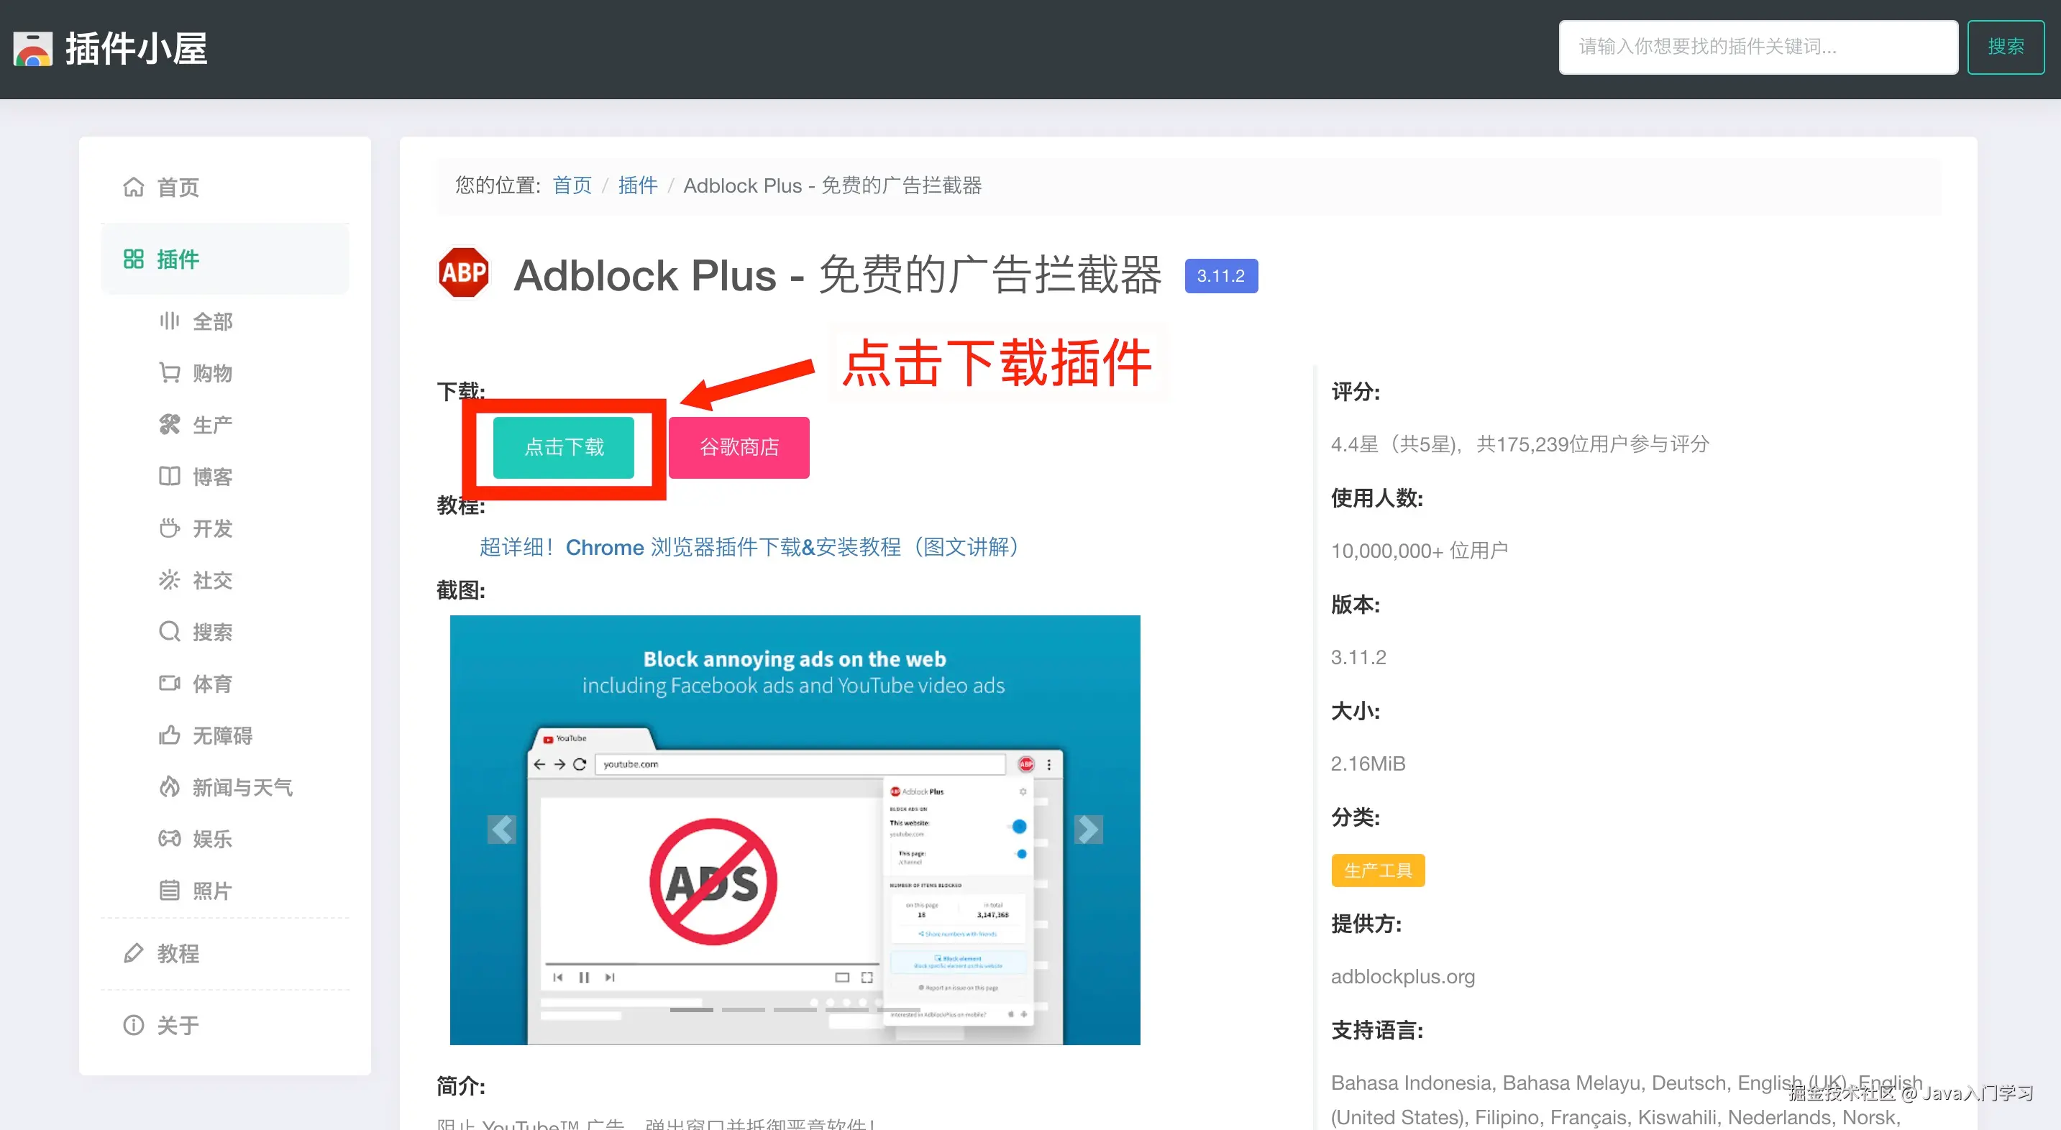The height and width of the screenshot is (1130, 2061).
Task: Open the 首页 home sidebar item
Action: pos(178,187)
